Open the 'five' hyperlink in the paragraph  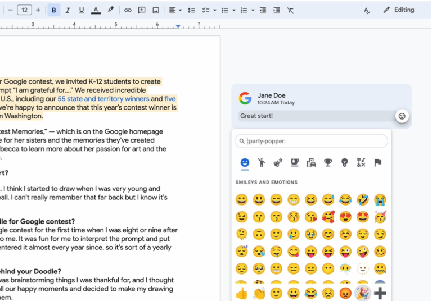[x=170, y=99]
